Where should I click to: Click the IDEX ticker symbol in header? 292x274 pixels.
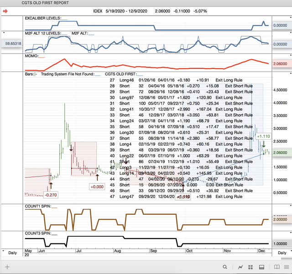(x=98, y=11)
